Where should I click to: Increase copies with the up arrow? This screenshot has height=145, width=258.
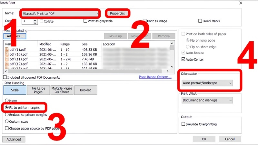click(35, 20)
